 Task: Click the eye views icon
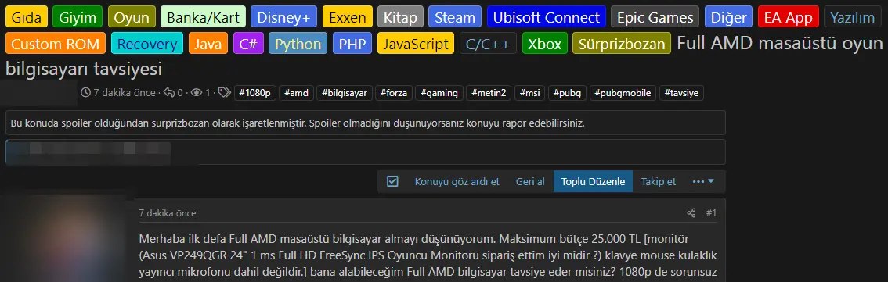tap(197, 93)
